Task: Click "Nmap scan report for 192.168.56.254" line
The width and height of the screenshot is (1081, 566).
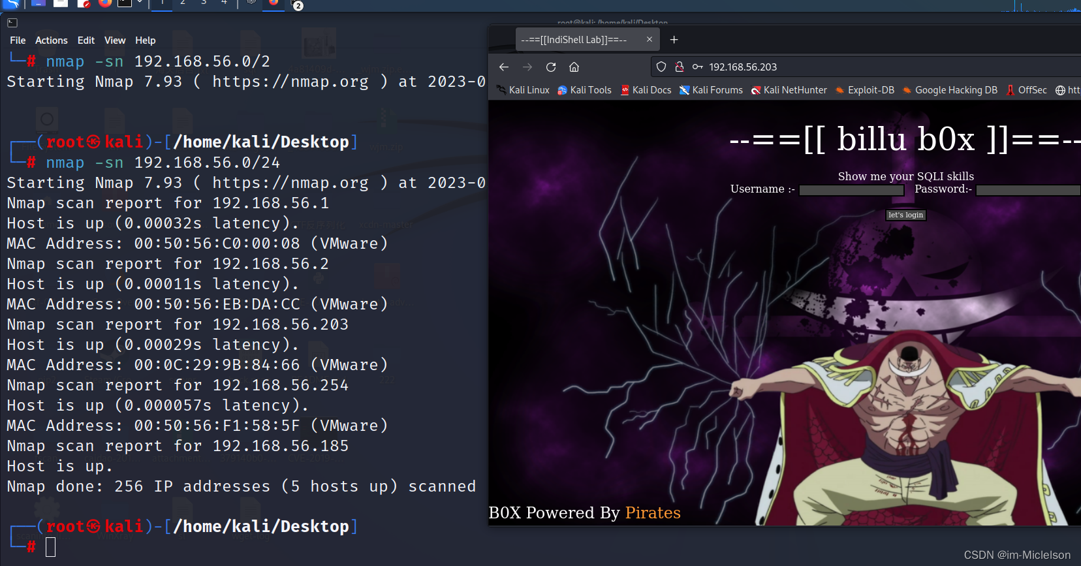Action: coord(178,385)
